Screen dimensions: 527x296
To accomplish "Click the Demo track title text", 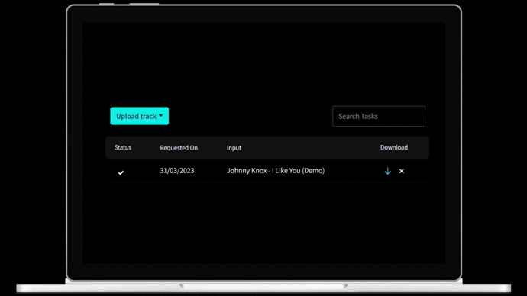I will (x=276, y=170).
